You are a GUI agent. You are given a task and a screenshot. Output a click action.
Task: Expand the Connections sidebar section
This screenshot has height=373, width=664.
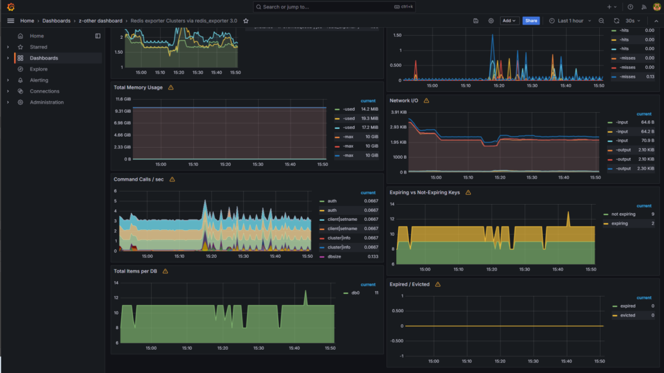click(x=8, y=91)
